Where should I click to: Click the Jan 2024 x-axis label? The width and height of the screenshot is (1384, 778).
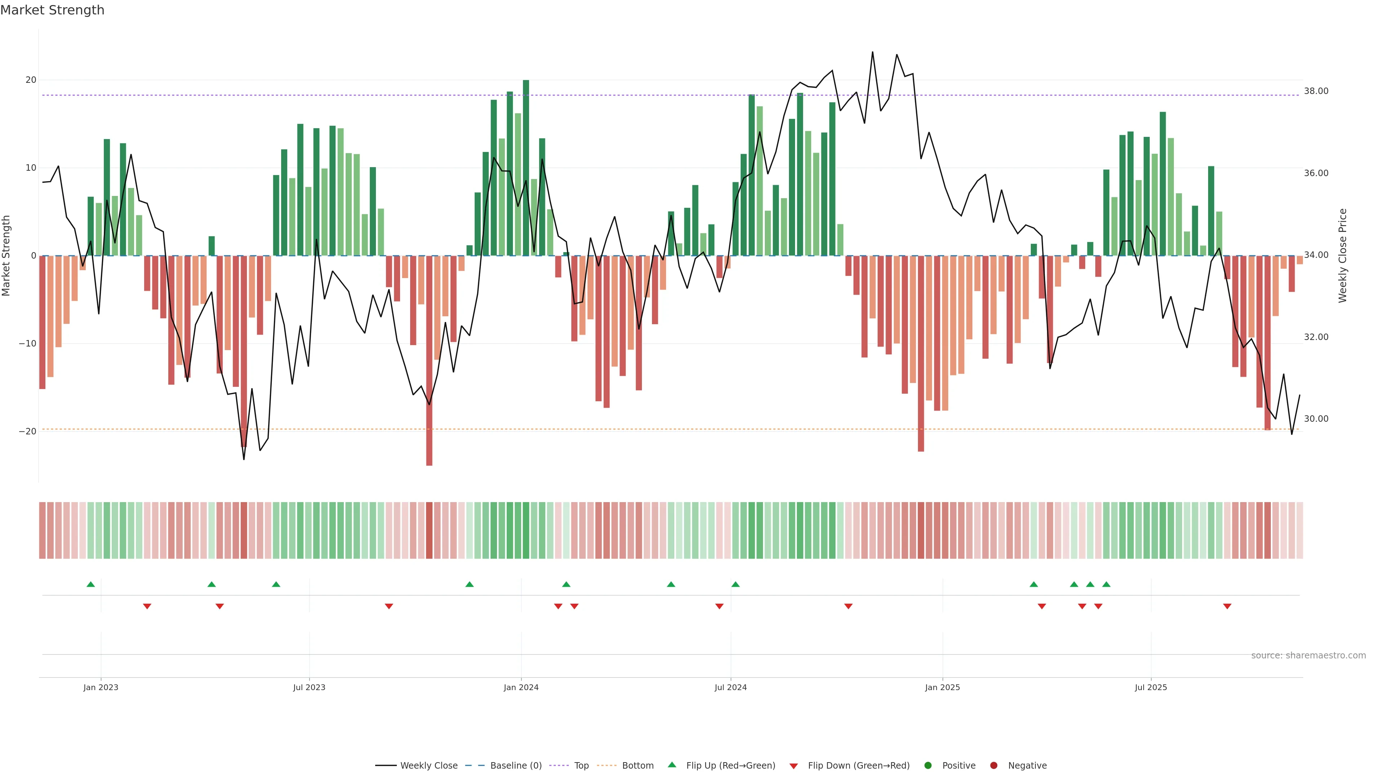tap(520, 687)
